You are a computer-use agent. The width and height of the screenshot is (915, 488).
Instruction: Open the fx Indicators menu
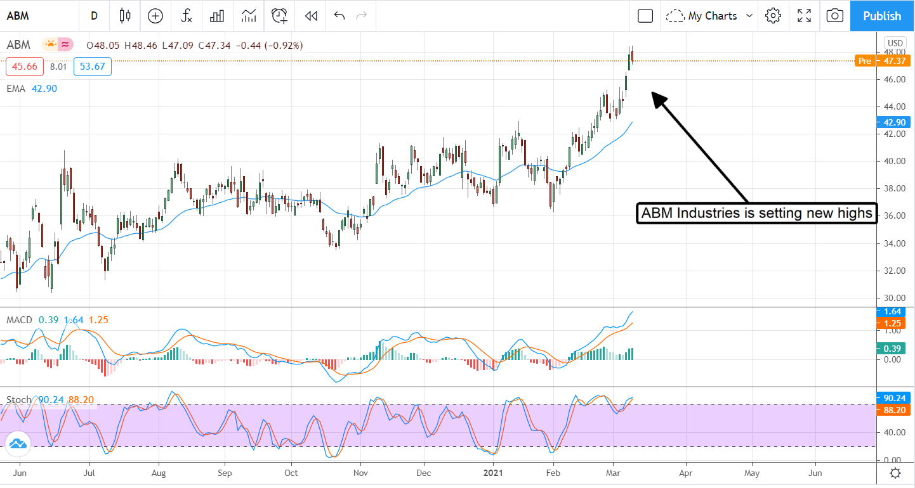[x=187, y=16]
